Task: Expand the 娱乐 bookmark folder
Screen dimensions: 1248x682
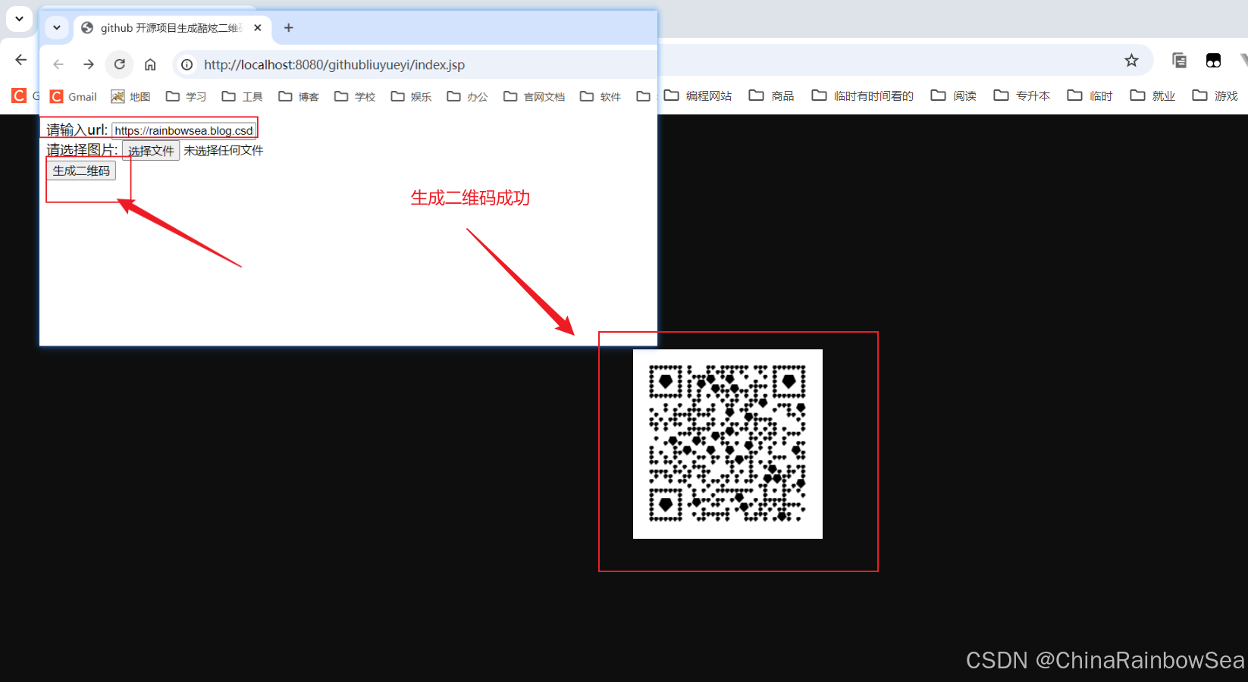Action: point(411,96)
